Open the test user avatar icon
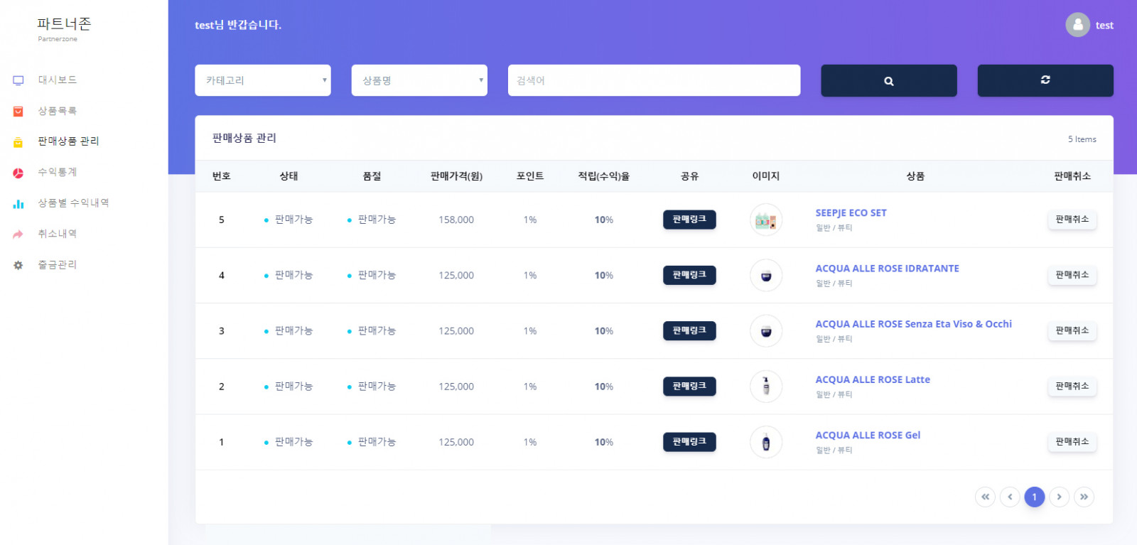This screenshot has width=1137, height=545. coord(1077,25)
